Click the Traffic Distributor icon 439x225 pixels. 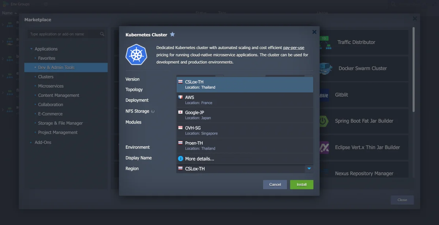point(325,43)
